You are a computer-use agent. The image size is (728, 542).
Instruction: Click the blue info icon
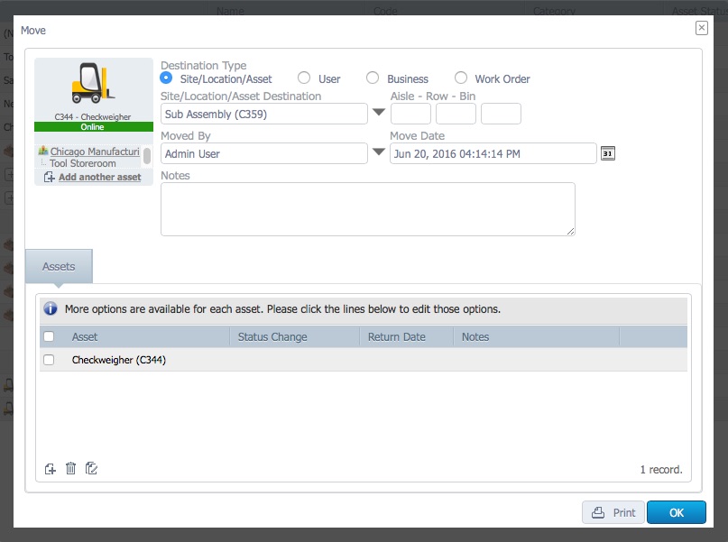click(x=51, y=309)
